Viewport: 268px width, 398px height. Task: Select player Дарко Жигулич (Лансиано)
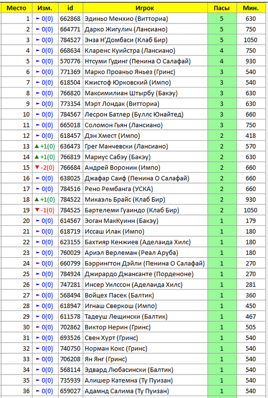[126, 29]
